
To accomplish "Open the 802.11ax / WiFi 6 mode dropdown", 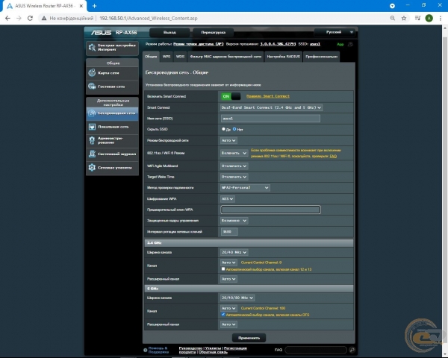I will [234, 153].
